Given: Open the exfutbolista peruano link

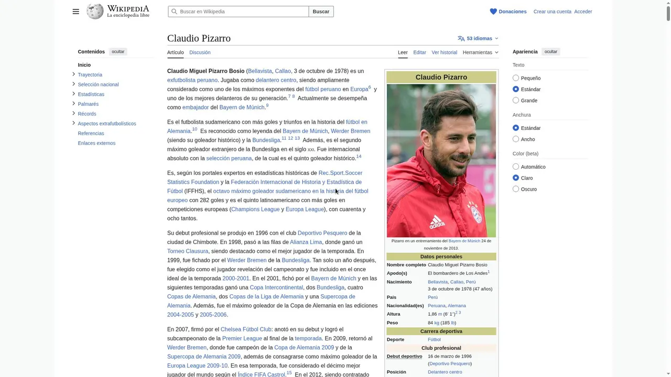Looking at the screenshot, I should tap(192, 80).
